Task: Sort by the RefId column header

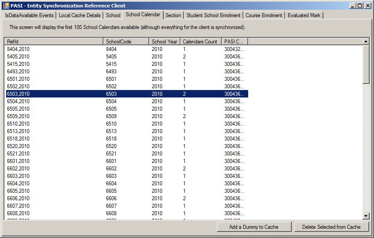Action: point(54,42)
